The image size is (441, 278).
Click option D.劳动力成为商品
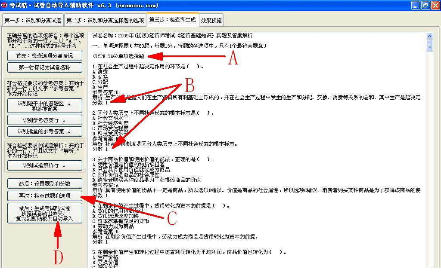coord(113,226)
